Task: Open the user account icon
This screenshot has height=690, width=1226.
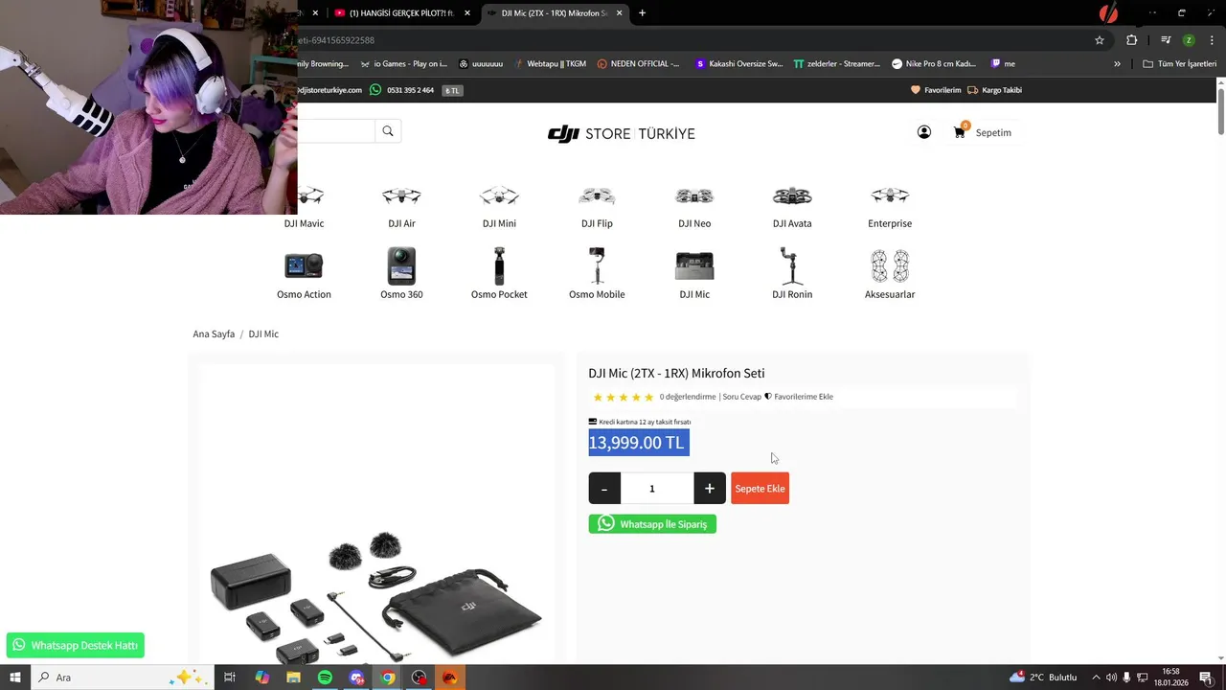Action: click(924, 132)
